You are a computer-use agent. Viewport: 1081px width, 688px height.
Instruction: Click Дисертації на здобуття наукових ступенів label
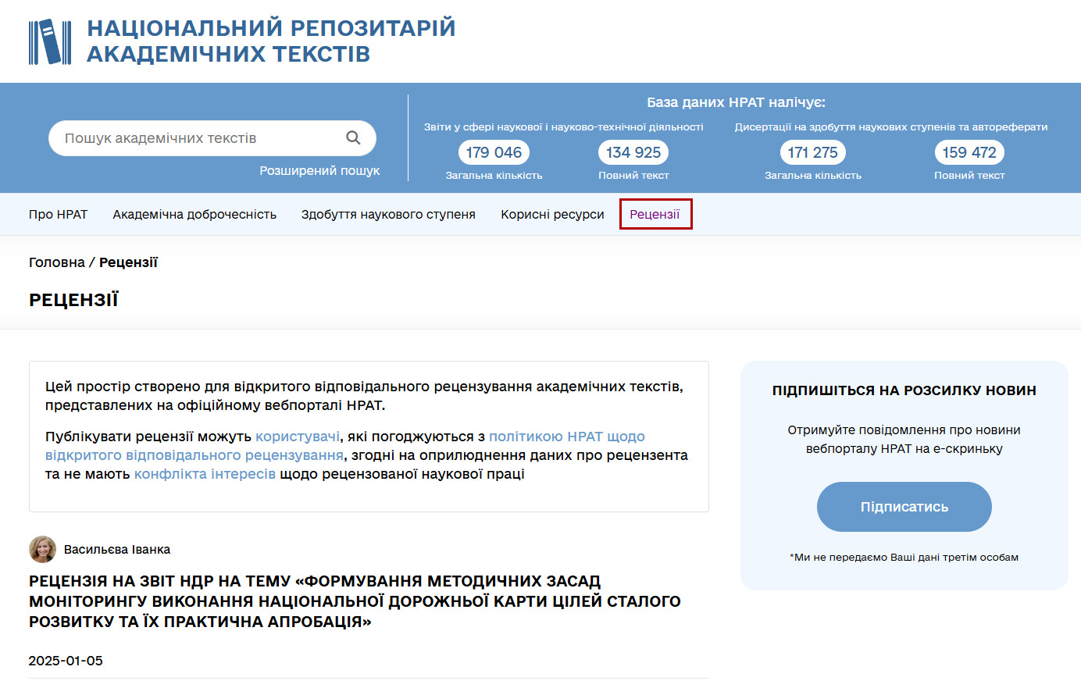click(891, 127)
